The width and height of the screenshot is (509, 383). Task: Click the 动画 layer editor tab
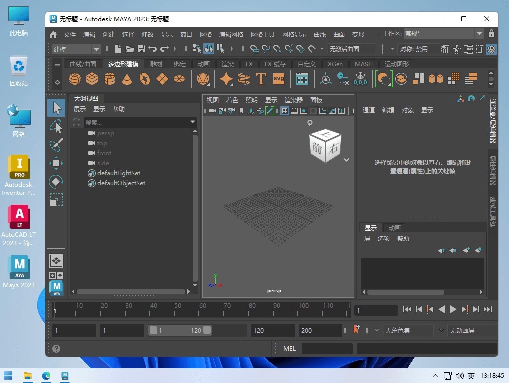pos(395,228)
